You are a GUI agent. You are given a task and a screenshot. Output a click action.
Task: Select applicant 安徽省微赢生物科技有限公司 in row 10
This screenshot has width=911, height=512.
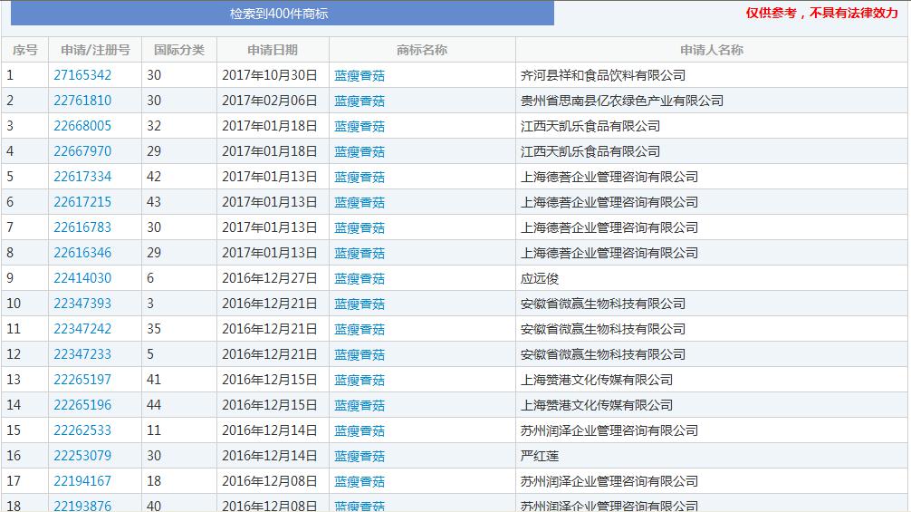coord(603,304)
